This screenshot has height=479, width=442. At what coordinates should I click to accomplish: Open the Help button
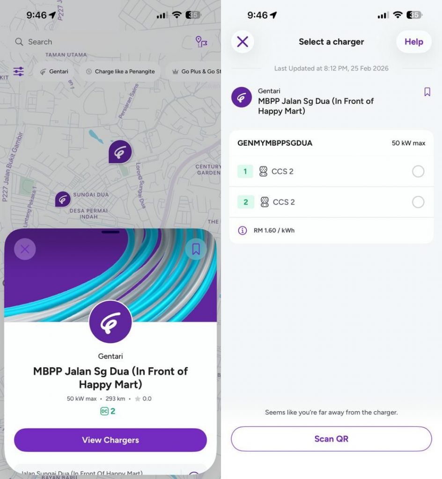pyautogui.click(x=414, y=42)
